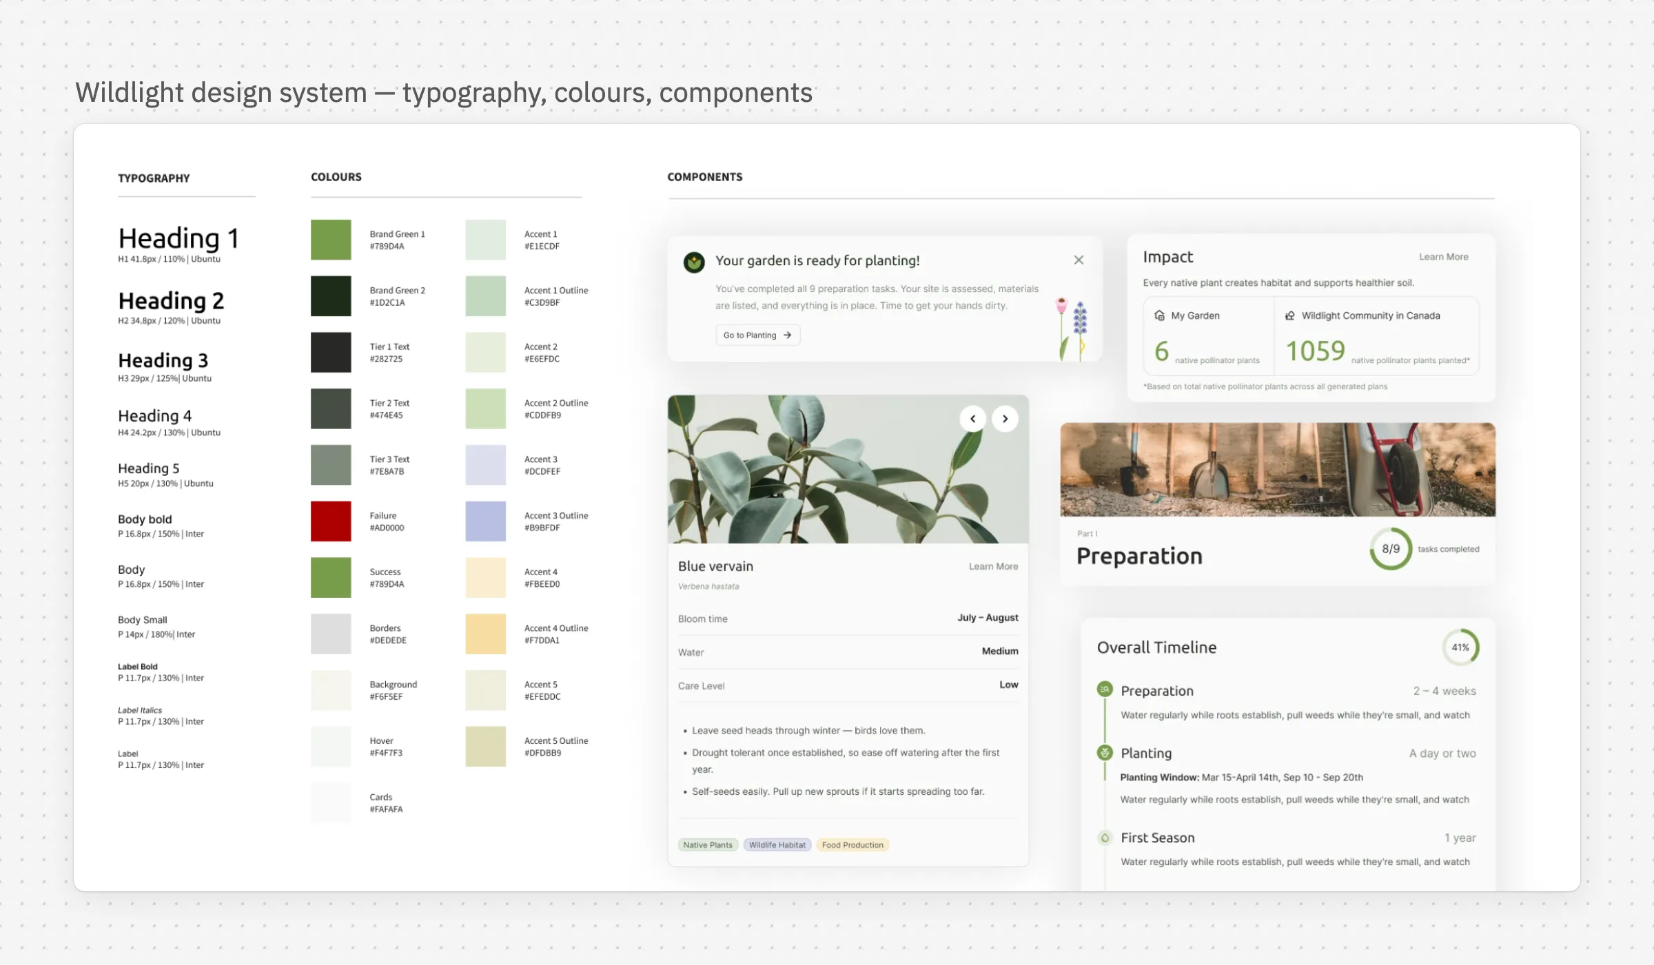The width and height of the screenshot is (1654, 965).
Task: Pick the Brand Green 2 swatch
Action: point(331,296)
